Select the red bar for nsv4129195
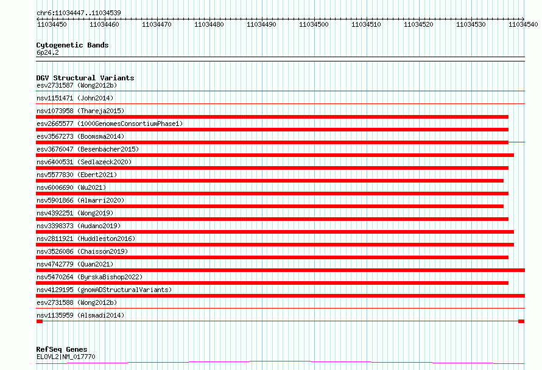Image resolution: width=542 pixels, height=370 pixels. pyautogui.click(x=280, y=296)
